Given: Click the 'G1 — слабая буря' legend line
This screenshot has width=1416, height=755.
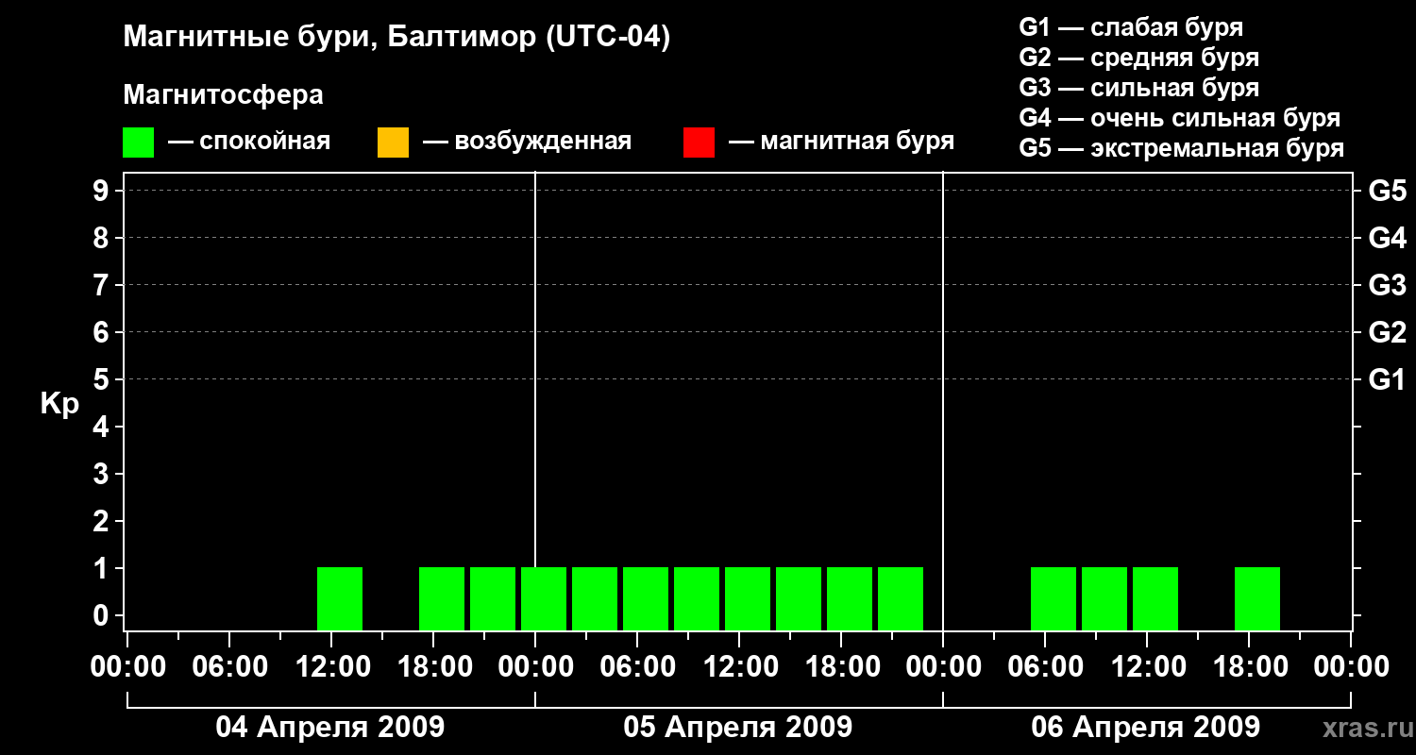Looking at the screenshot, I should point(1131,27).
